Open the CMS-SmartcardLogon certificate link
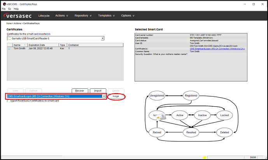The image size is (268, 160). [217, 49]
